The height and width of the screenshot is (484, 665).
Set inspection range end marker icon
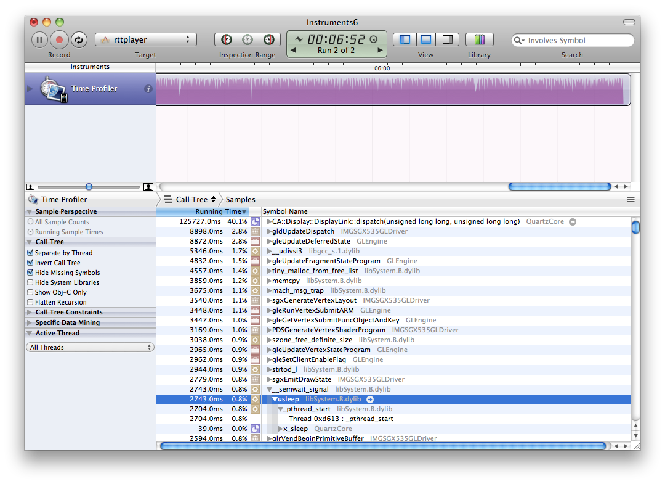point(268,39)
